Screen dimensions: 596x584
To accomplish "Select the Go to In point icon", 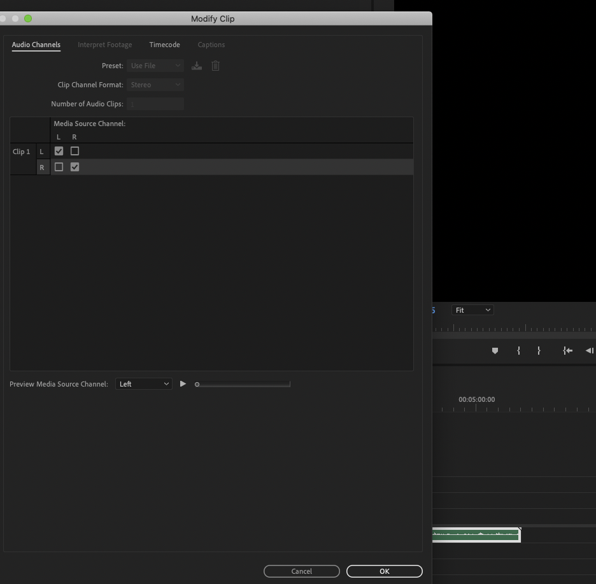I will (567, 350).
